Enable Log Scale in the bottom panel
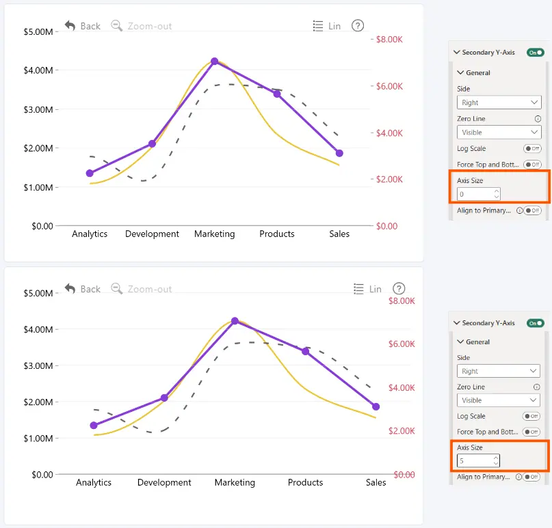 pyautogui.click(x=531, y=416)
